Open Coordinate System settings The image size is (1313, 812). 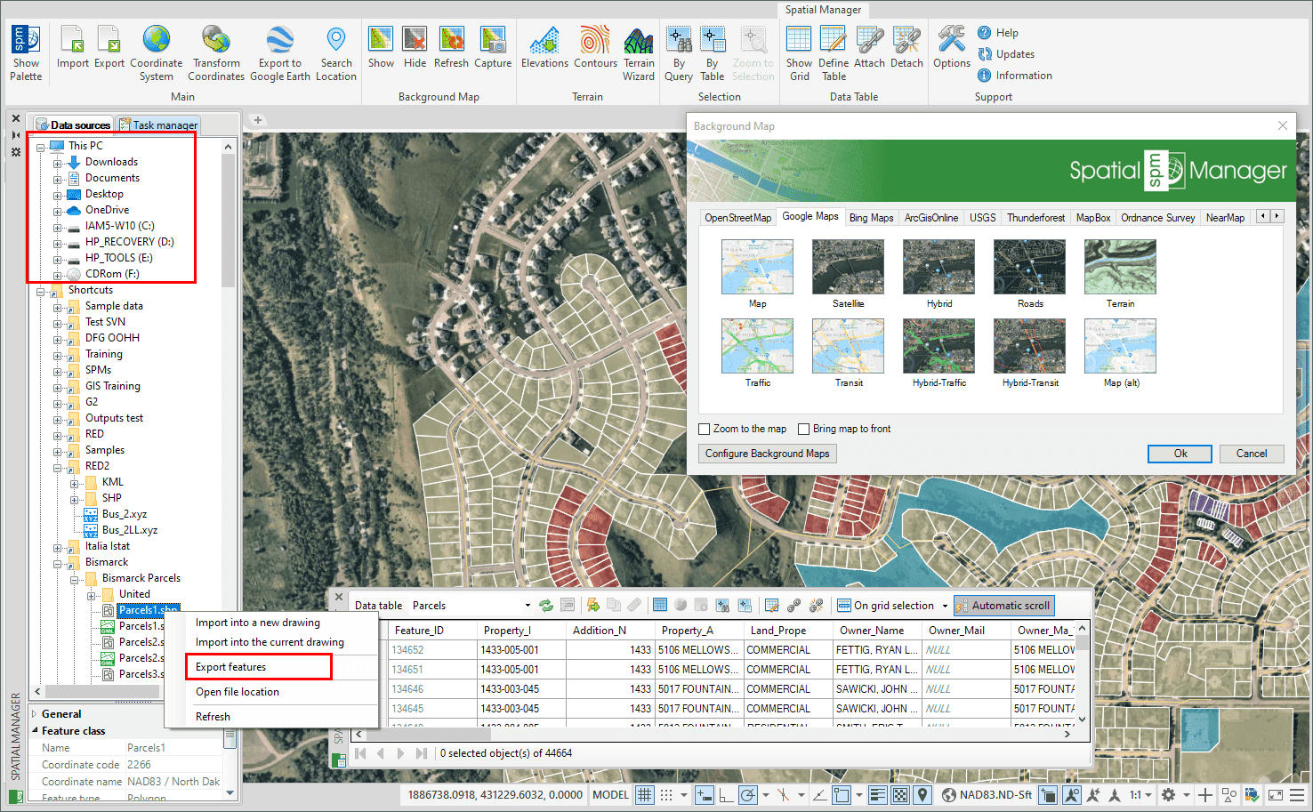pyautogui.click(x=157, y=53)
